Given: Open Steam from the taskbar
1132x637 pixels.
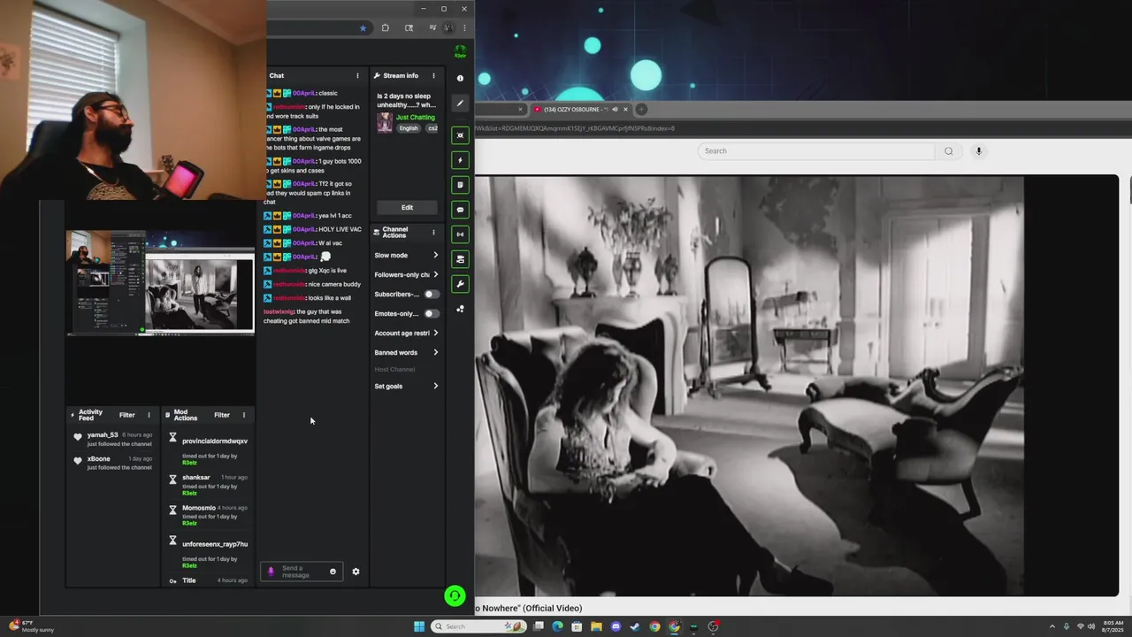Looking at the screenshot, I should coord(635,626).
